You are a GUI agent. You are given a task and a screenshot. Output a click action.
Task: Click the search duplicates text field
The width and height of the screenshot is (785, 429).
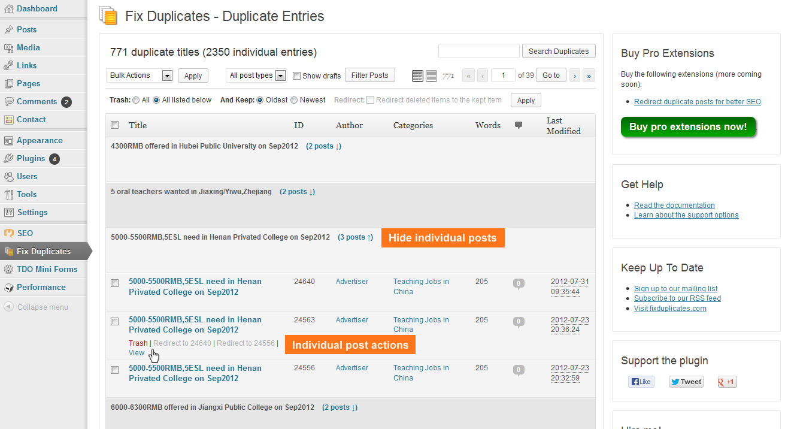point(478,52)
